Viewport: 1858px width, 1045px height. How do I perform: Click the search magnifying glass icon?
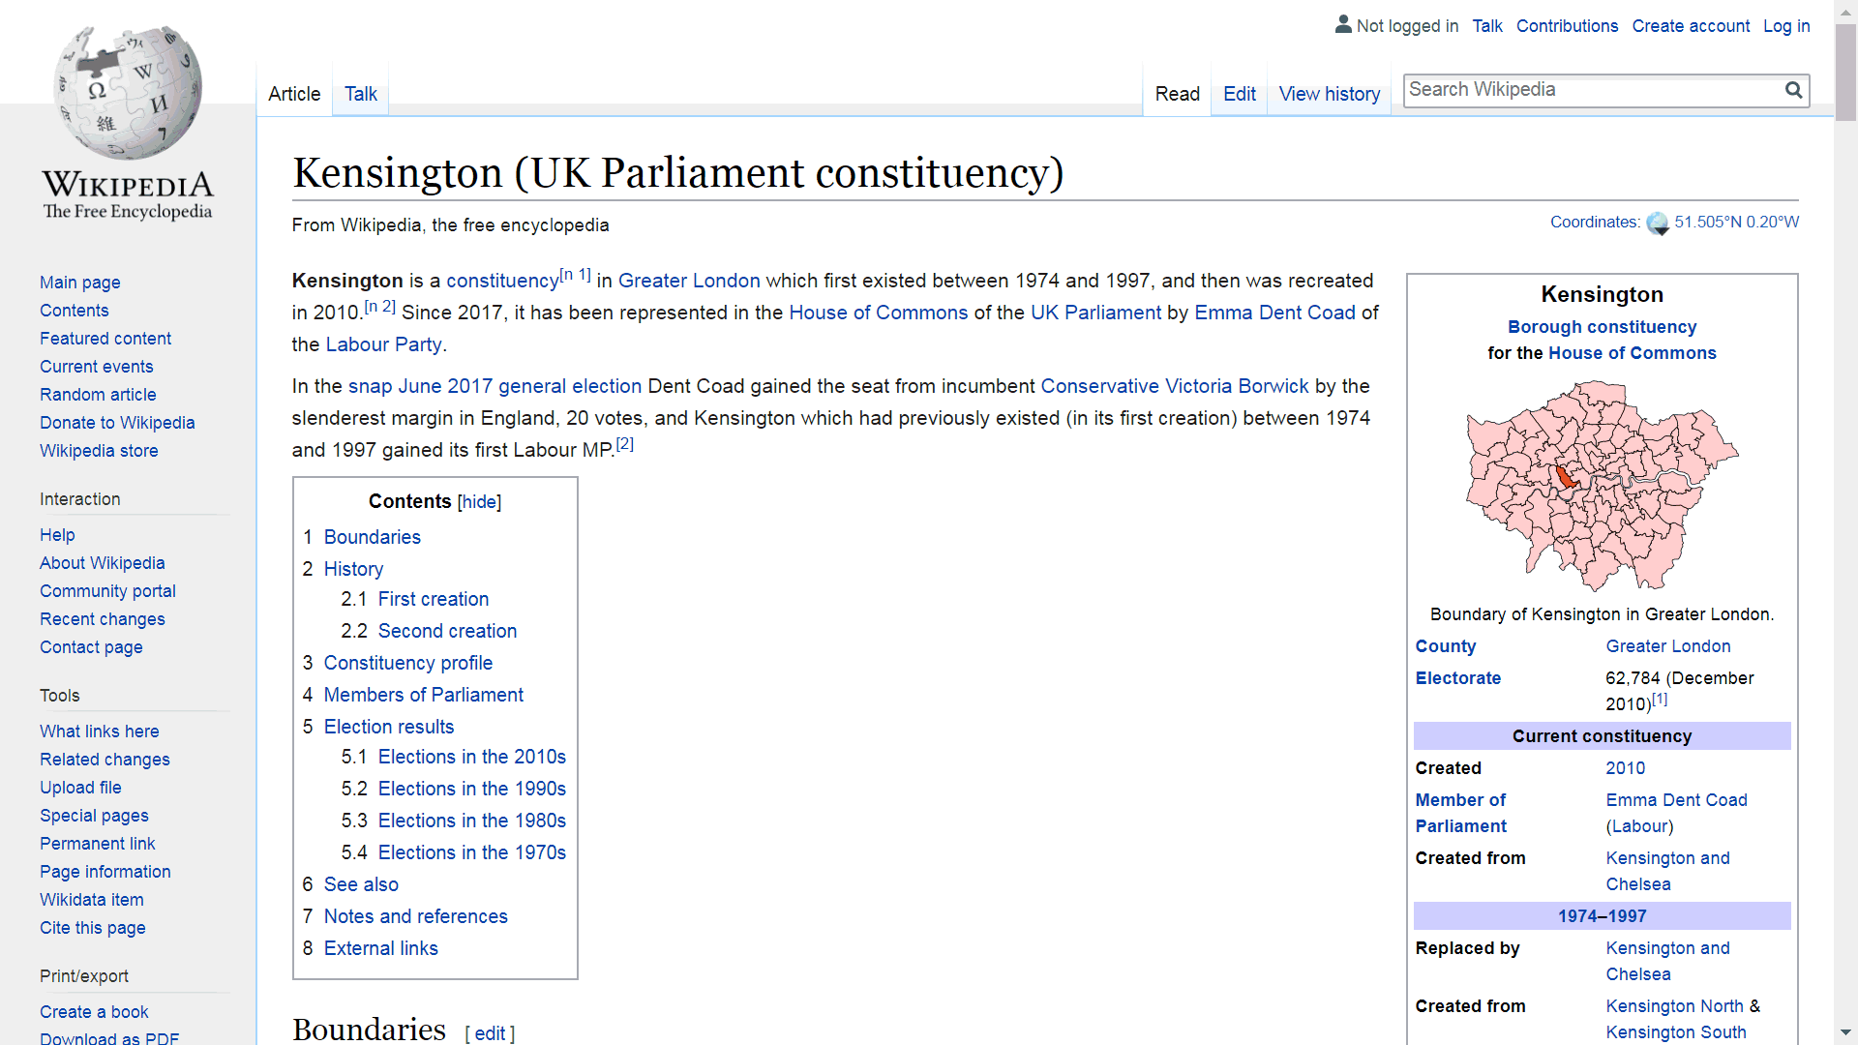coord(1793,90)
